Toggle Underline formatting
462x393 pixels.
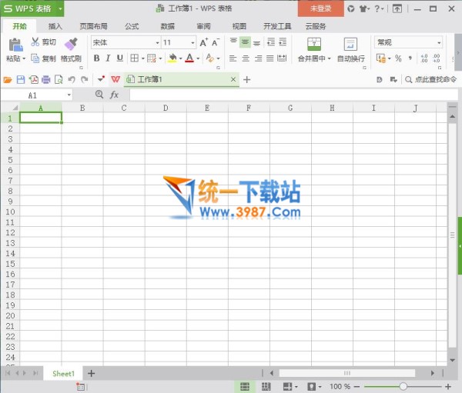tap(120, 58)
